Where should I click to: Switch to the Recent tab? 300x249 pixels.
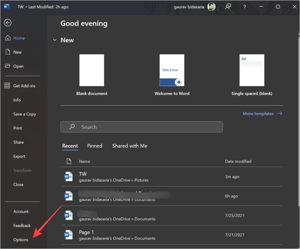[x=70, y=146]
